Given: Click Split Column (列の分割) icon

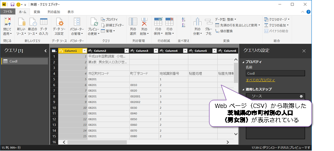Looking at the screenshot, I should (x=197, y=22).
